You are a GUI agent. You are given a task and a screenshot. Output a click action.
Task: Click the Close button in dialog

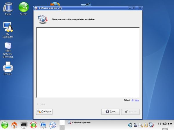pyautogui.click(x=110, y=112)
